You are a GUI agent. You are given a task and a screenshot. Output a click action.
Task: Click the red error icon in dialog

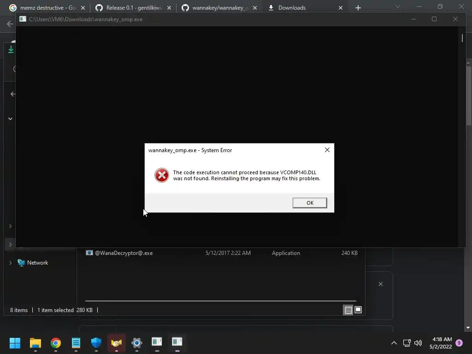(162, 175)
